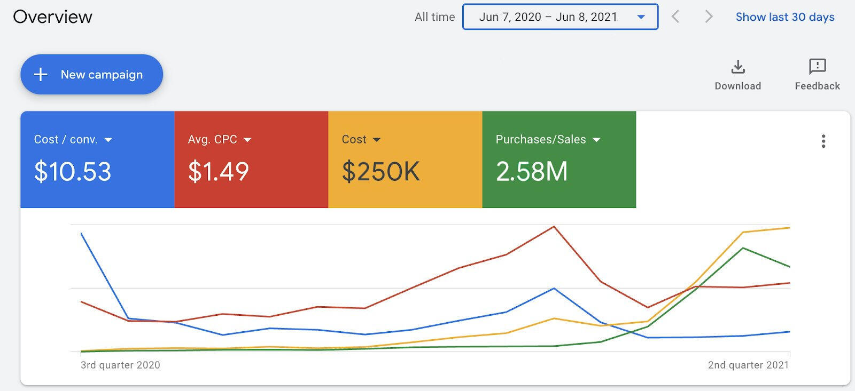Image resolution: width=855 pixels, height=391 pixels.
Task: Expand the Purchases/Sales metric dropdown
Action: point(597,140)
